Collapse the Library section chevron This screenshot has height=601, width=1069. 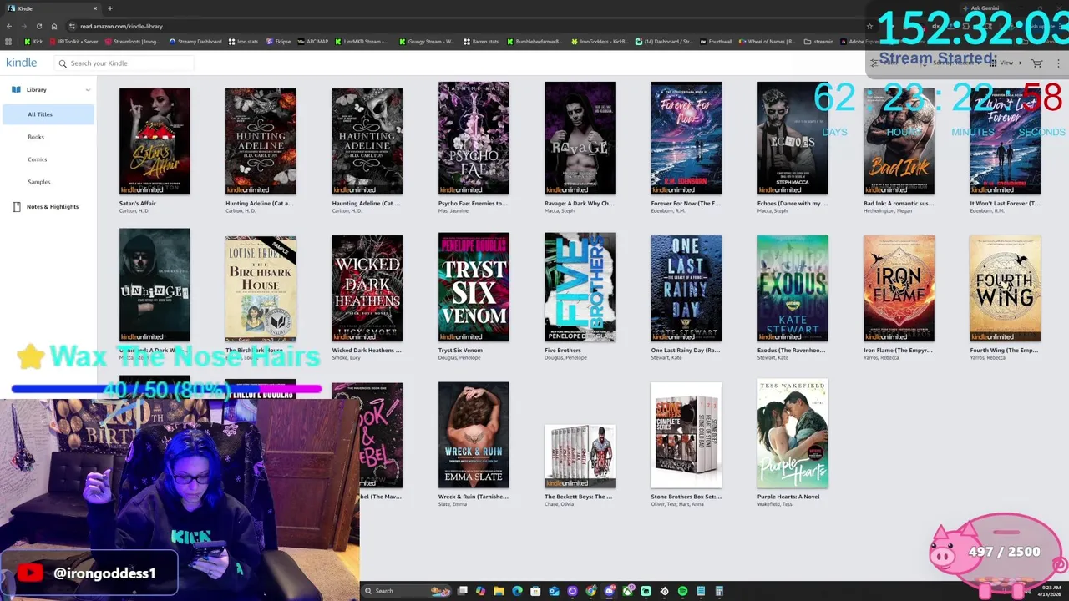(88, 90)
